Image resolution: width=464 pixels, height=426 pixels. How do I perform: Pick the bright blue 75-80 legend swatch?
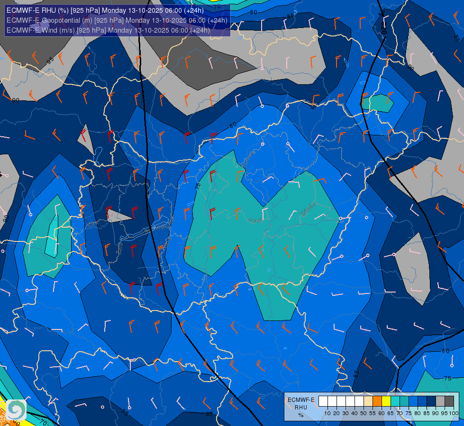413,401
